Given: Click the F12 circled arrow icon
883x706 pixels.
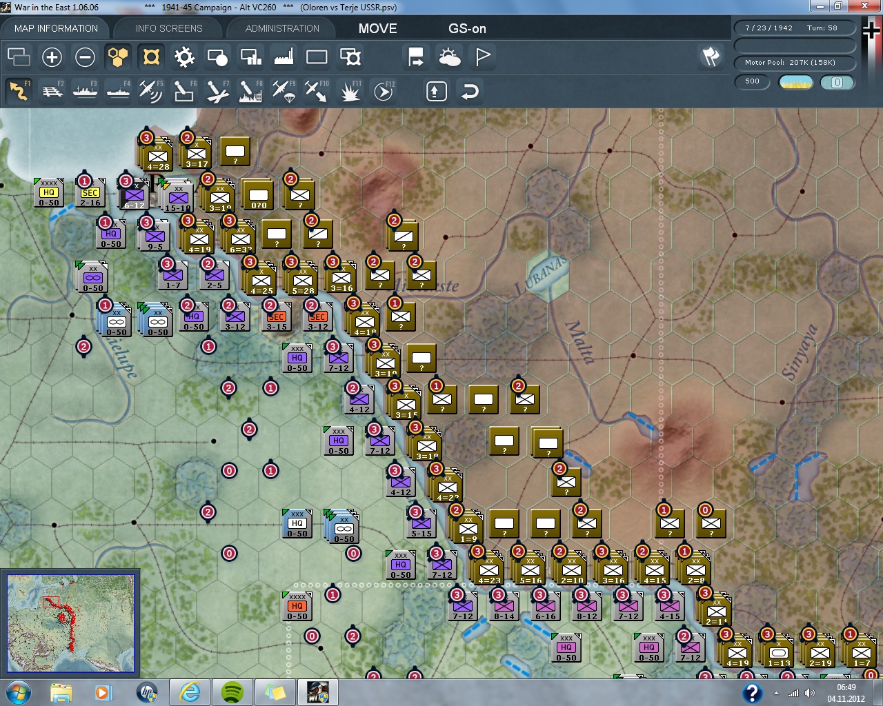Looking at the screenshot, I should point(384,91).
